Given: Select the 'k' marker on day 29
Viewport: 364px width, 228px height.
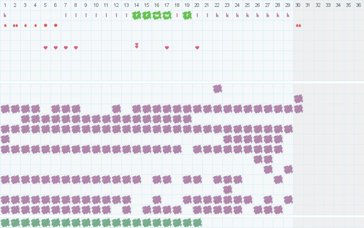Looking at the screenshot, I should tap(288, 15).
